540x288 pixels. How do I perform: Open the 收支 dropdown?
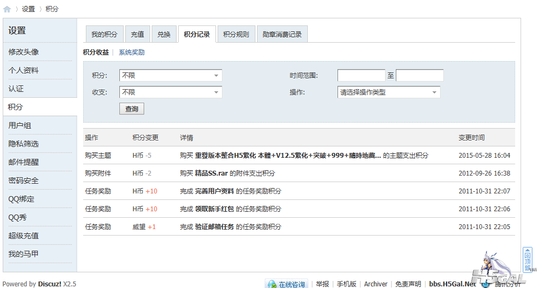(x=171, y=92)
